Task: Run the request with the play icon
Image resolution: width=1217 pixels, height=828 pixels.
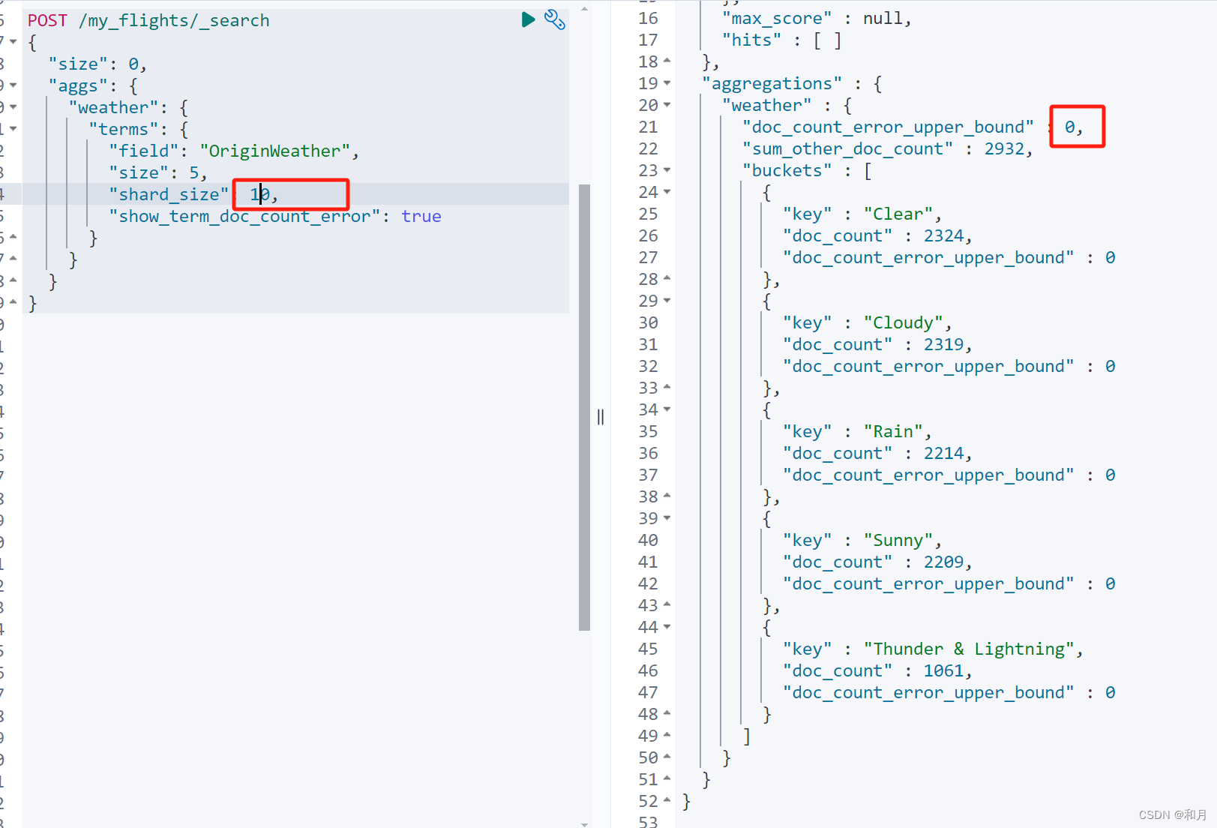Action: tap(528, 19)
